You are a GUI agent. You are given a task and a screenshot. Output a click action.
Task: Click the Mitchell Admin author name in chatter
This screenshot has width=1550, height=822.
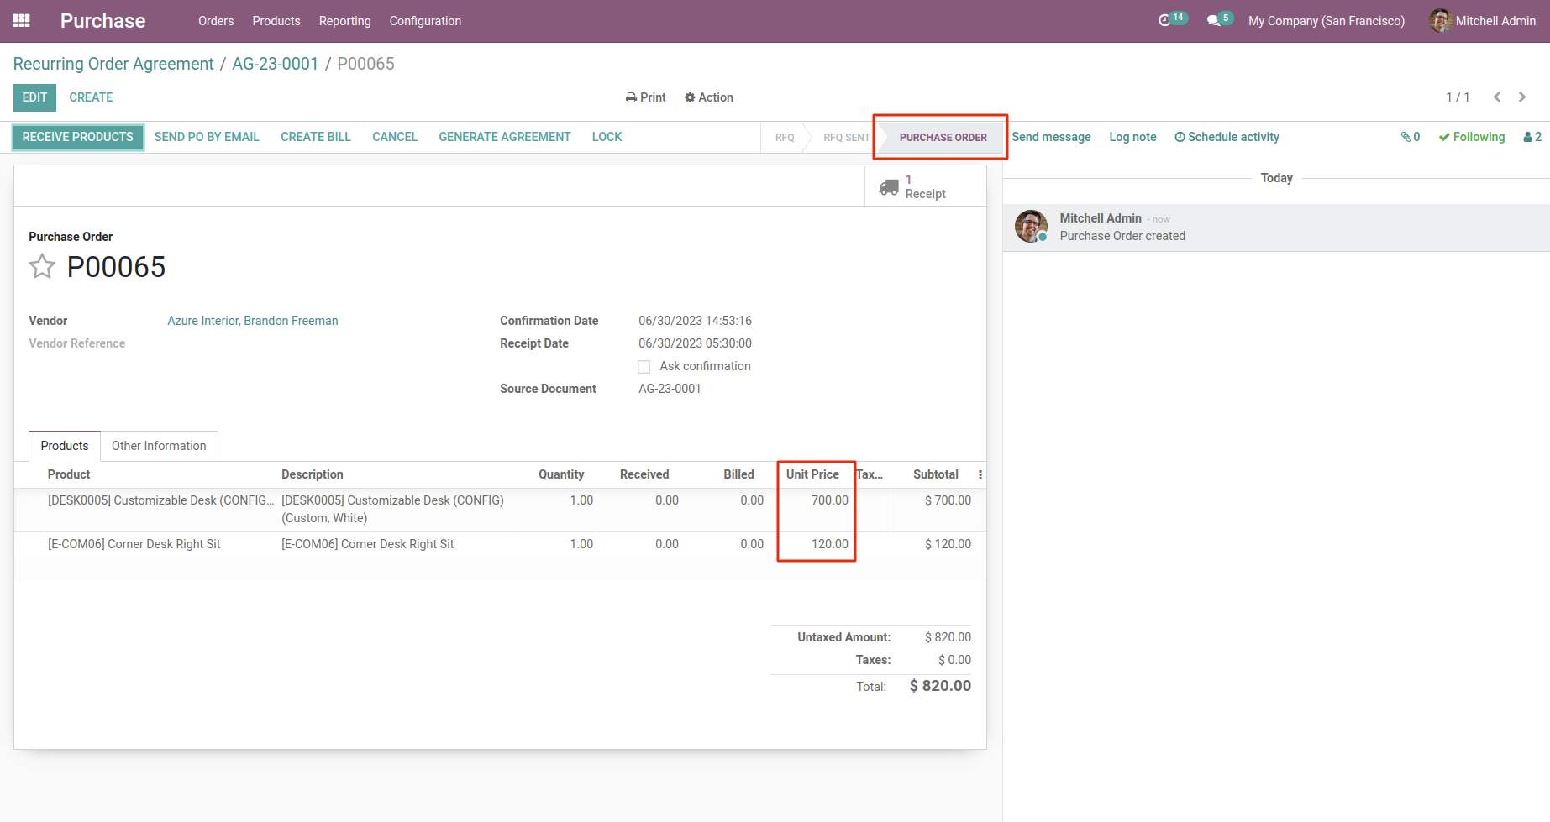(1101, 218)
